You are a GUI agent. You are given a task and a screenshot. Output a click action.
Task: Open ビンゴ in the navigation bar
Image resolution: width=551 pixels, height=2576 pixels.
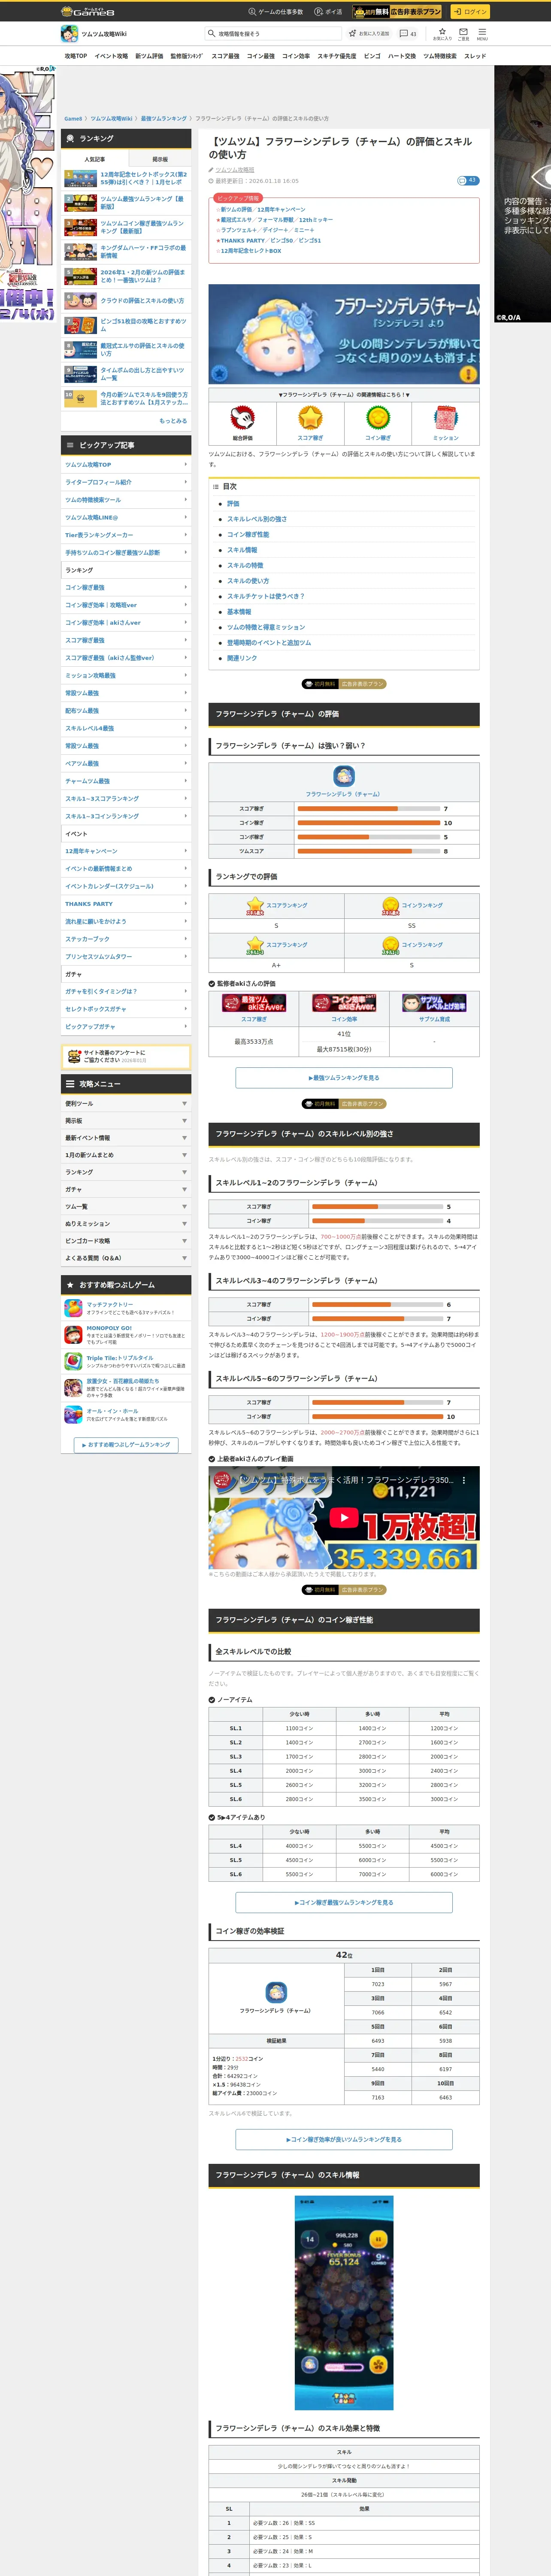point(372,56)
